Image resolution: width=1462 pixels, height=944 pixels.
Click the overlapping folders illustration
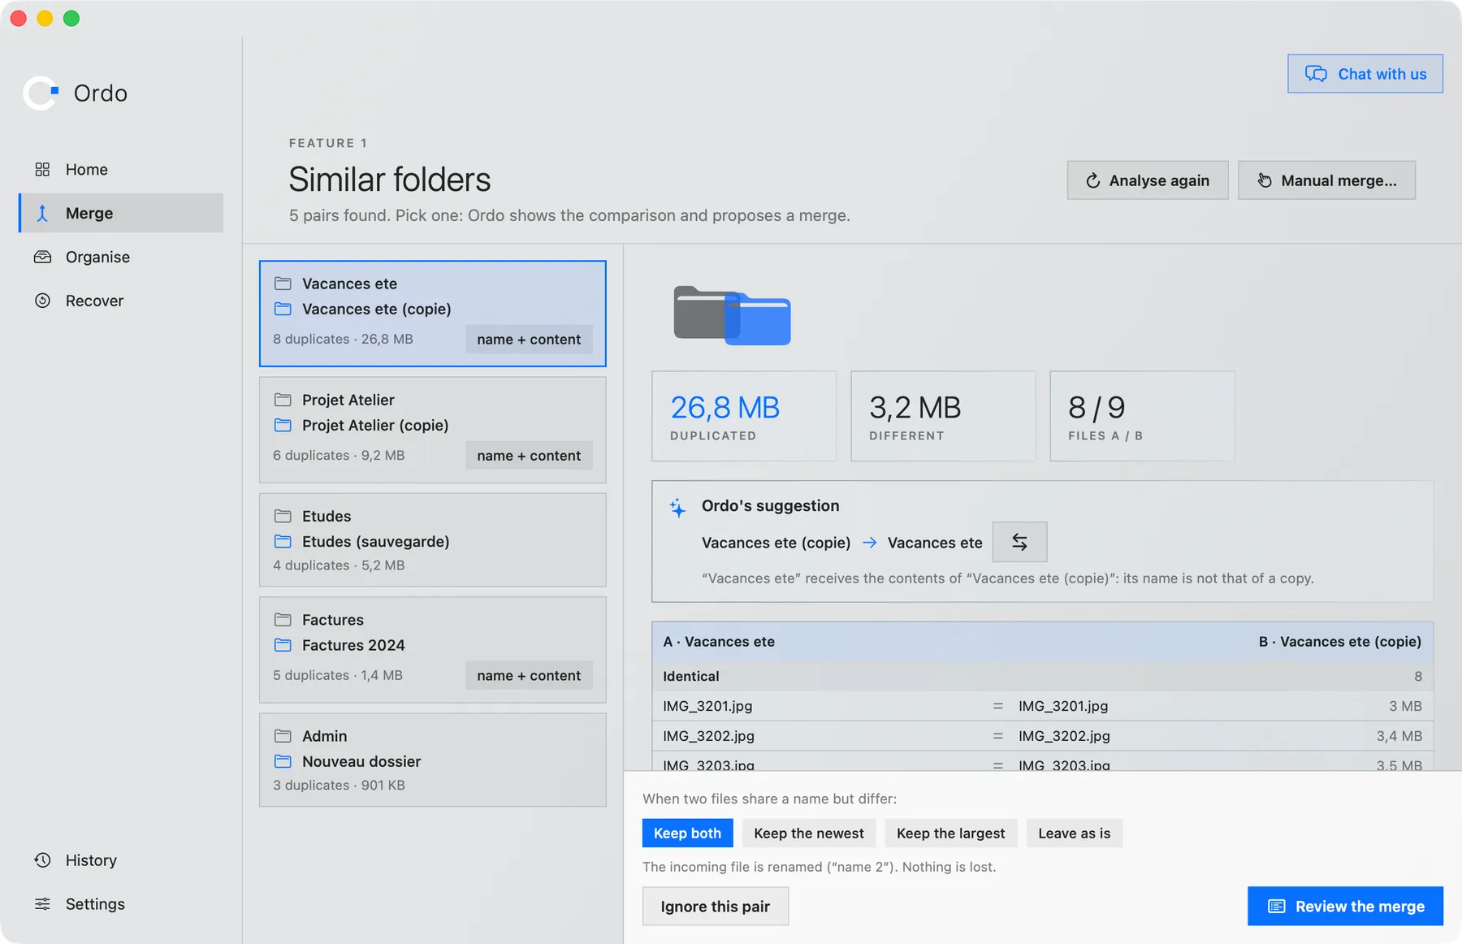coord(732,315)
